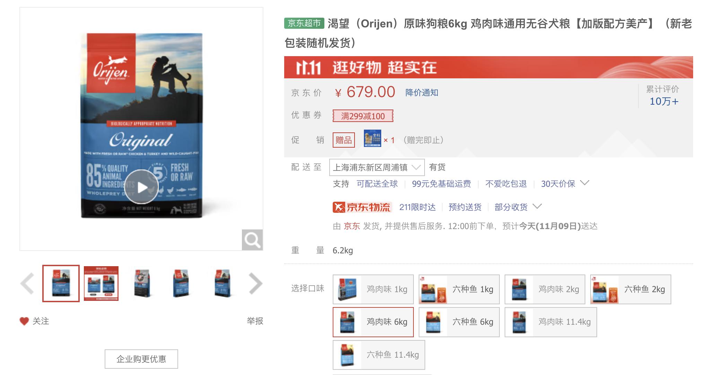Open 累计评价 10万+ reviews link
This screenshot has width=707, height=375.
click(x=663, y=101)
